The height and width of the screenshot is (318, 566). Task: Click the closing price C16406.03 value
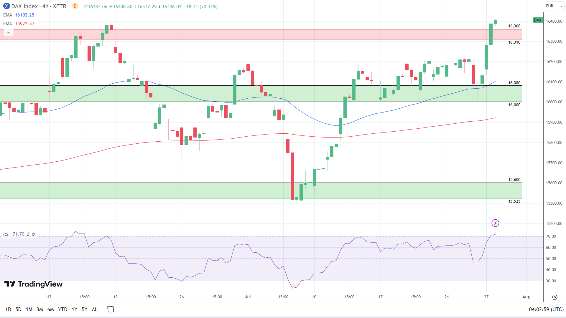(x=170, y=6)
